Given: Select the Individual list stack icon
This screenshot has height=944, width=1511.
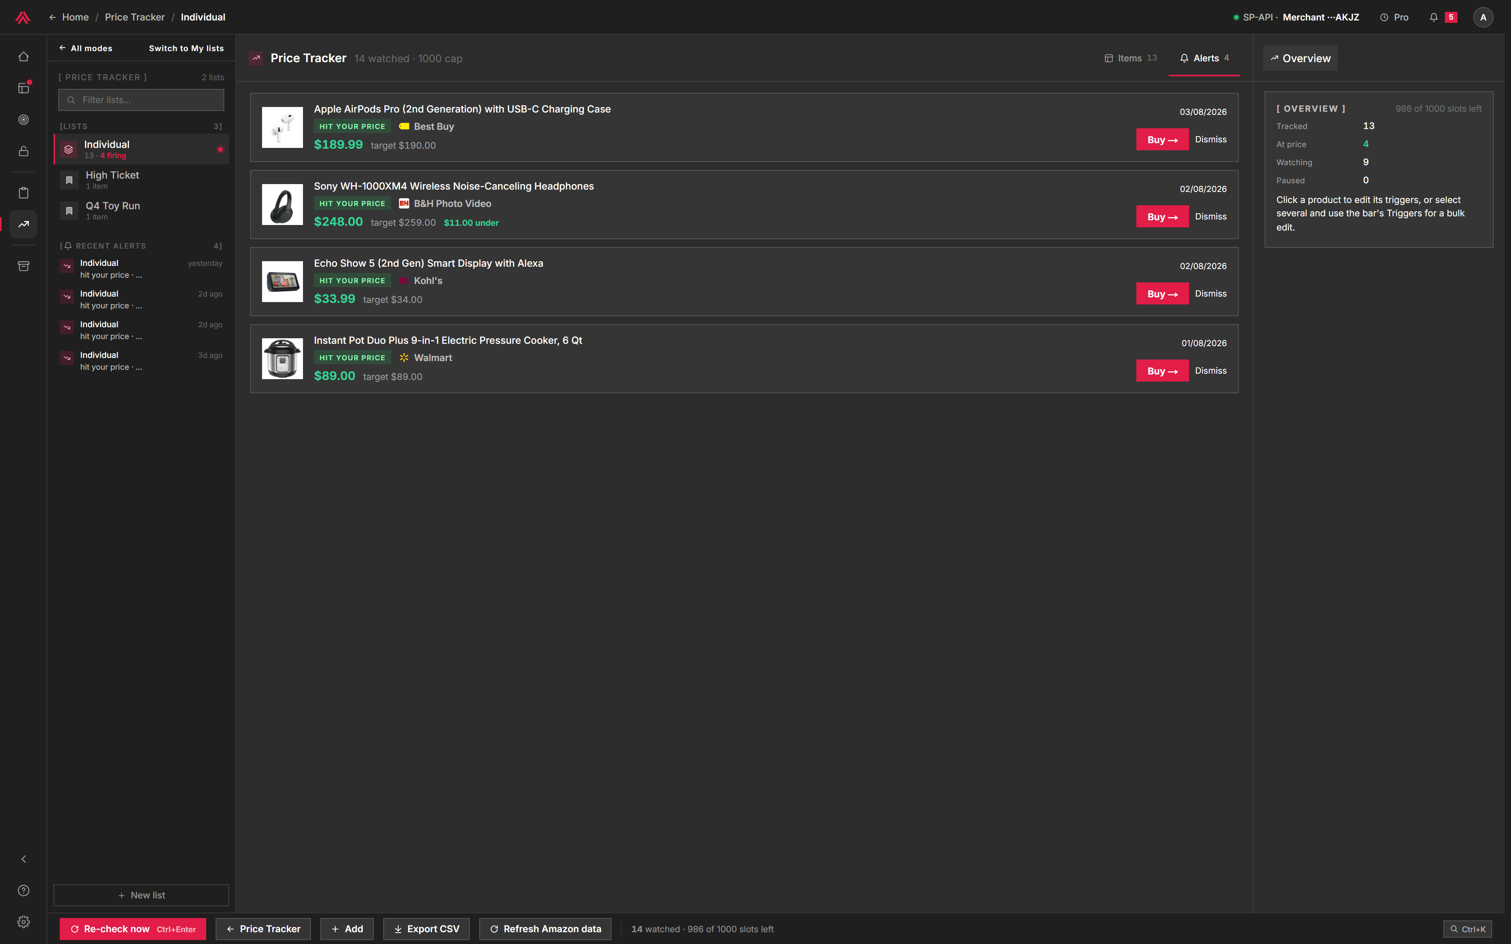Looking at the screenshot, I should coord(69,150).
